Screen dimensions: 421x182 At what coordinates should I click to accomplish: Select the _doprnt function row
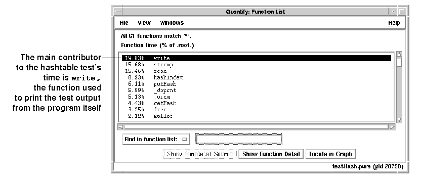(x=257, y=90)
